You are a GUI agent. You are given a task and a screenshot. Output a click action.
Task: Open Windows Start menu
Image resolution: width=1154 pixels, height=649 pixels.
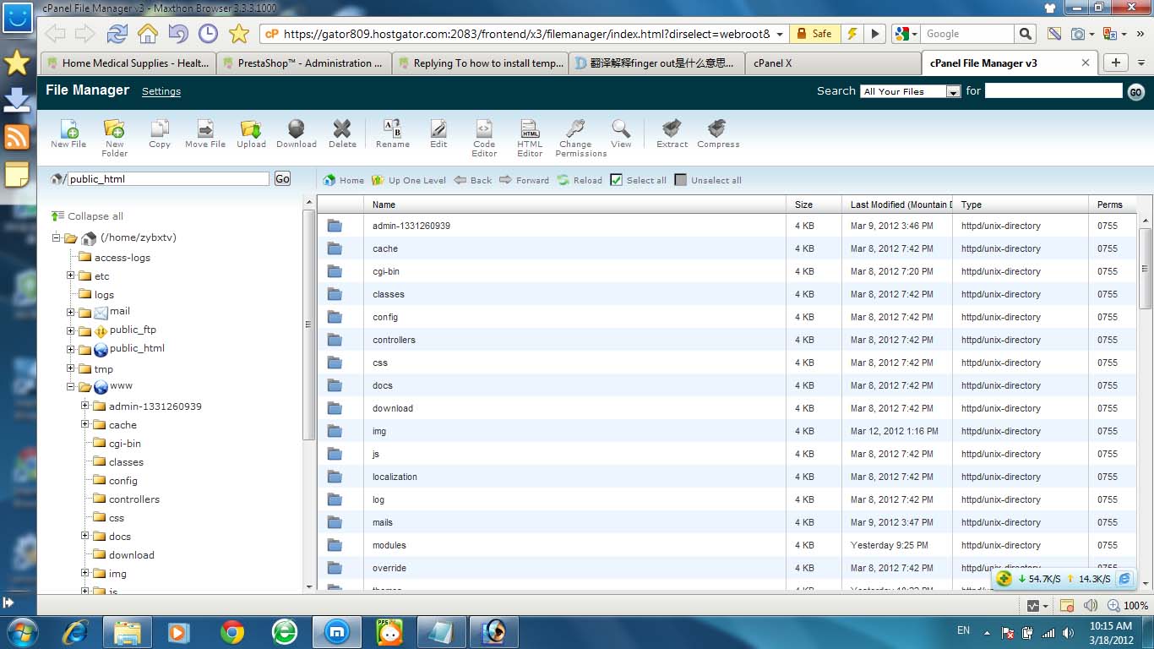tap(20, 631)
